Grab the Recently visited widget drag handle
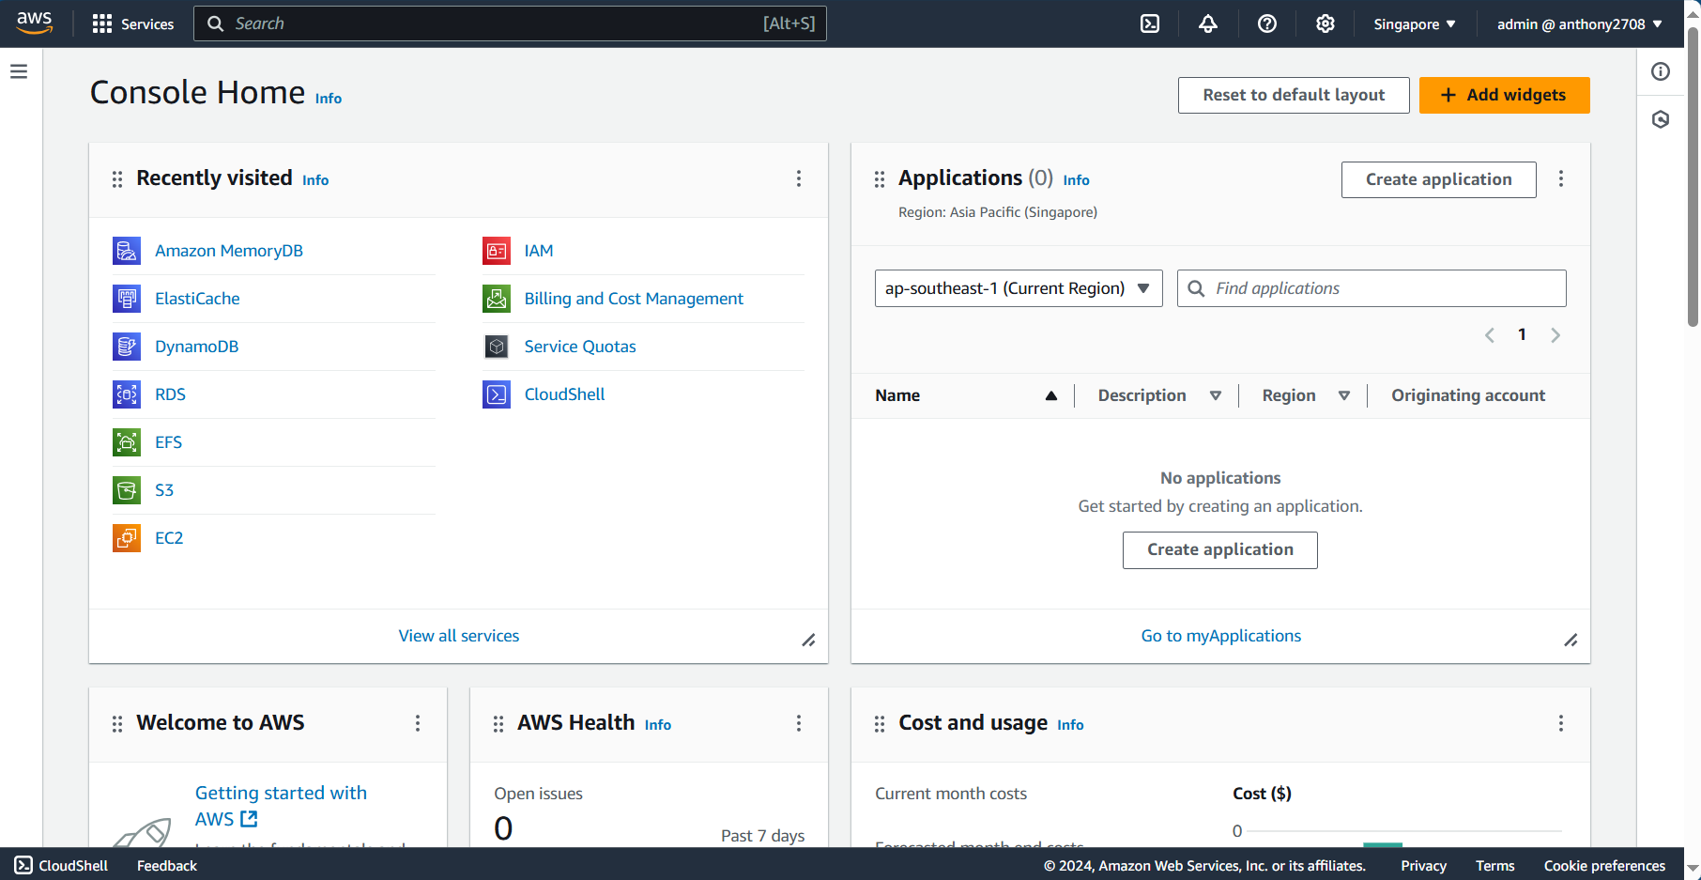The image size is (1701, 880). [117, 179]
